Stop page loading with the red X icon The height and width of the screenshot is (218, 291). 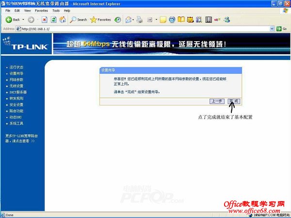(44, 19)
